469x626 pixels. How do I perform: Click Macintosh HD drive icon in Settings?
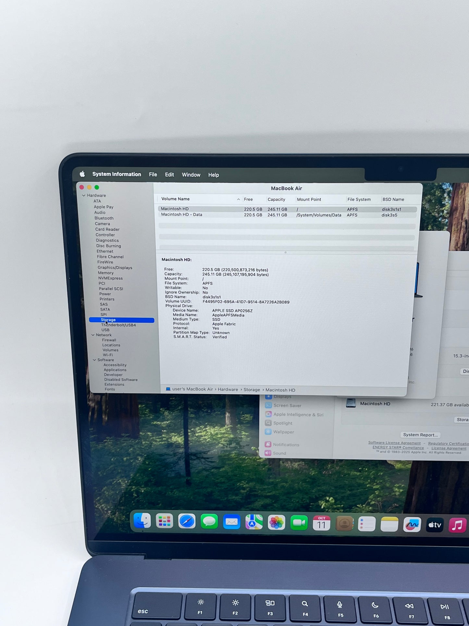point(351,403)
